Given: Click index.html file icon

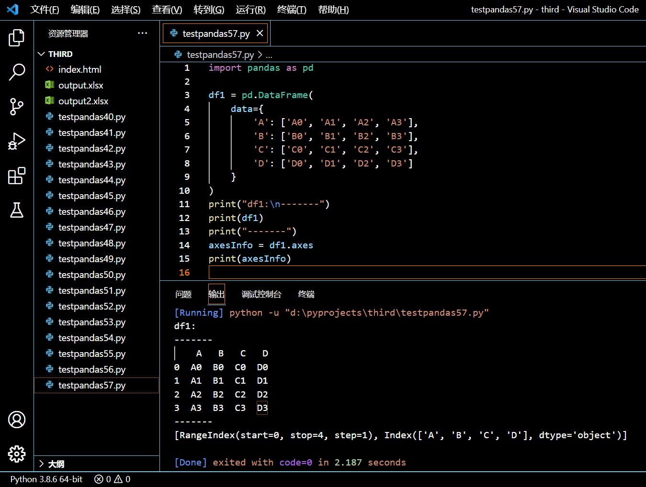Looking at the screenshot, I should click(49, 69).
